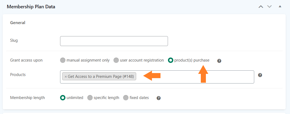
Task: Click the help icon beside Products field
Action: pyautogui.click(x=260, y=75)
